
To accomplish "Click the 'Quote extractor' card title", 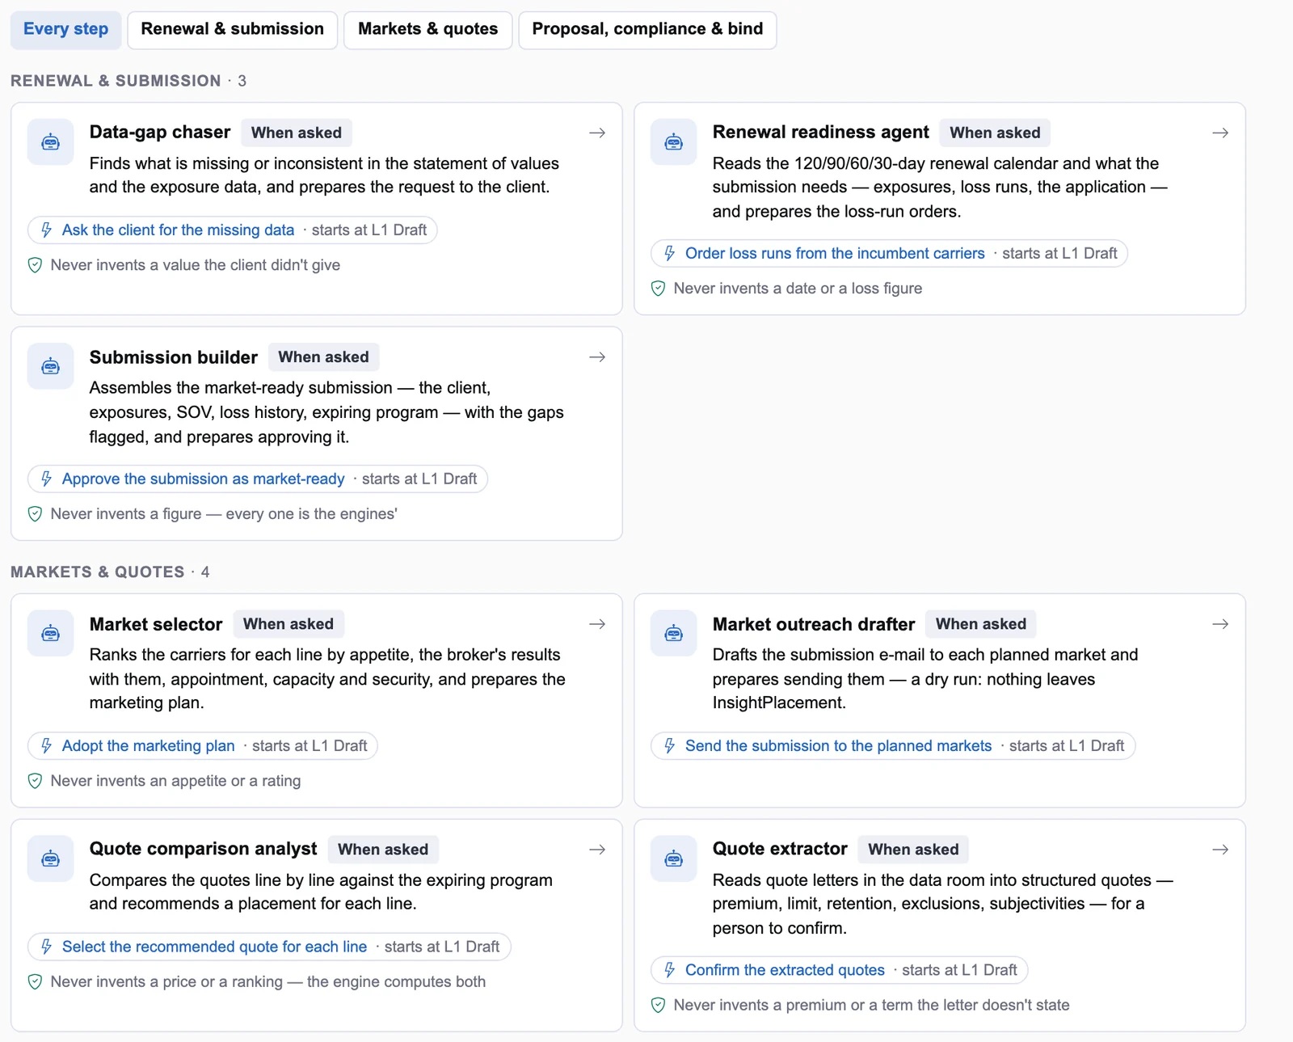I will pyautogui.click(x=780, y=849).
